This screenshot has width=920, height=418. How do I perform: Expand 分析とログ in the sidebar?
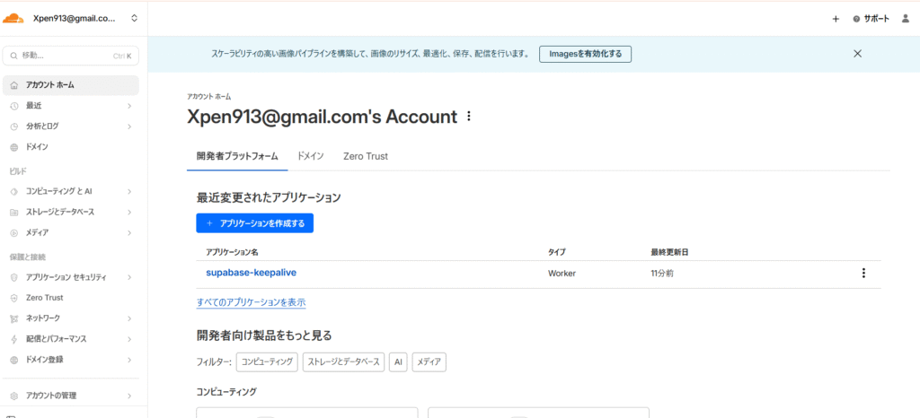pyautogui.click(x=72, y=126)
